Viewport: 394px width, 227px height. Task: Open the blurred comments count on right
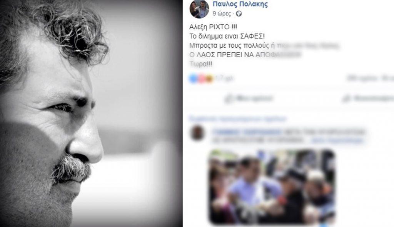point(362,78)
